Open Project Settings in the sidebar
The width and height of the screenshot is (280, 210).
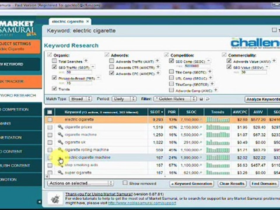(20, 46)
